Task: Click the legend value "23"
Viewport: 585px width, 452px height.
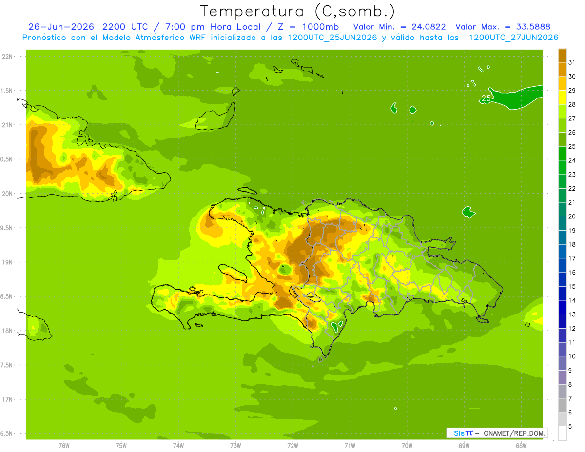Action: (x=572, y=175)
